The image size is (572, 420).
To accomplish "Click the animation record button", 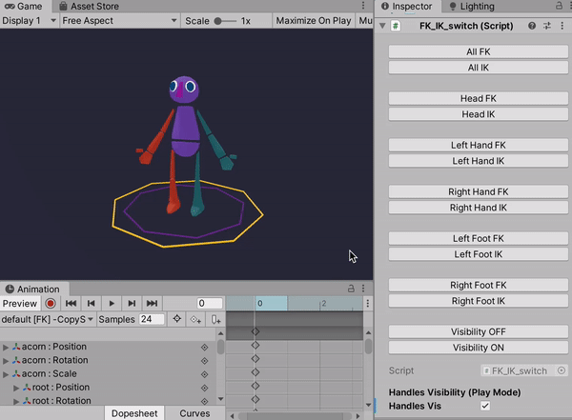I will [x=51, y=304].
